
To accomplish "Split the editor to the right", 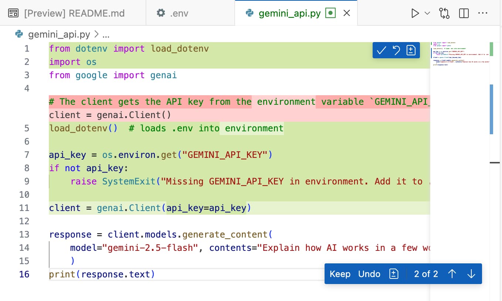I will 464,14.
